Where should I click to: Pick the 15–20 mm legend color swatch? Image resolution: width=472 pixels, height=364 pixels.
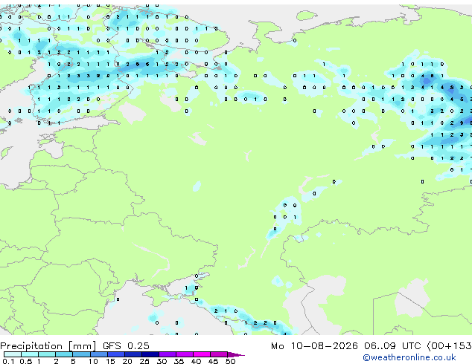coord(116,354)
